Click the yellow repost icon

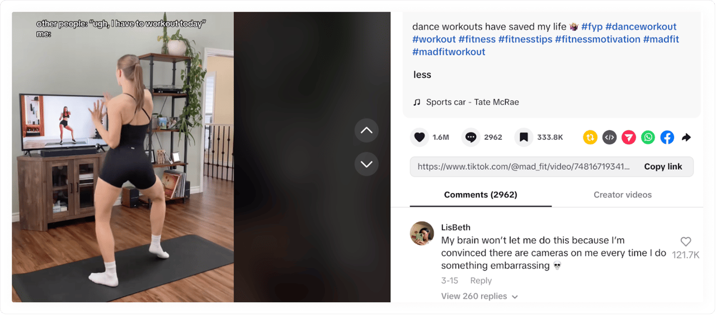pyautogui.click(x=590, y=137)
